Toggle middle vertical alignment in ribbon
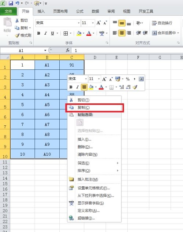Screen dimensions: 183x232 tap(122, 23)
